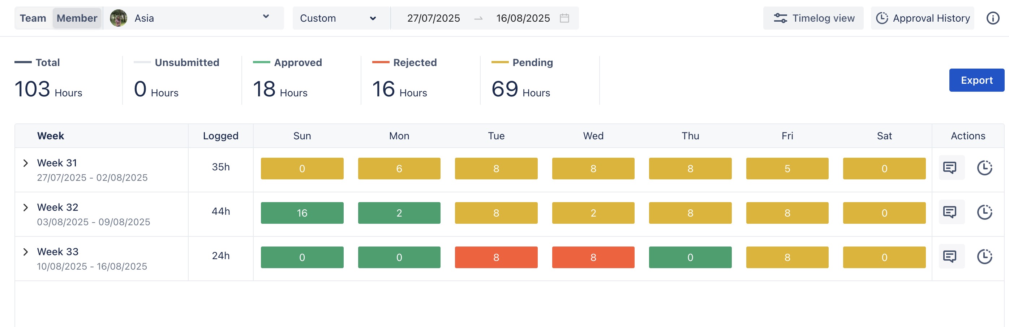Expand the Week 32 row
The width and height of the screenshot is (1009, 327).
click(x=25, y=207)
